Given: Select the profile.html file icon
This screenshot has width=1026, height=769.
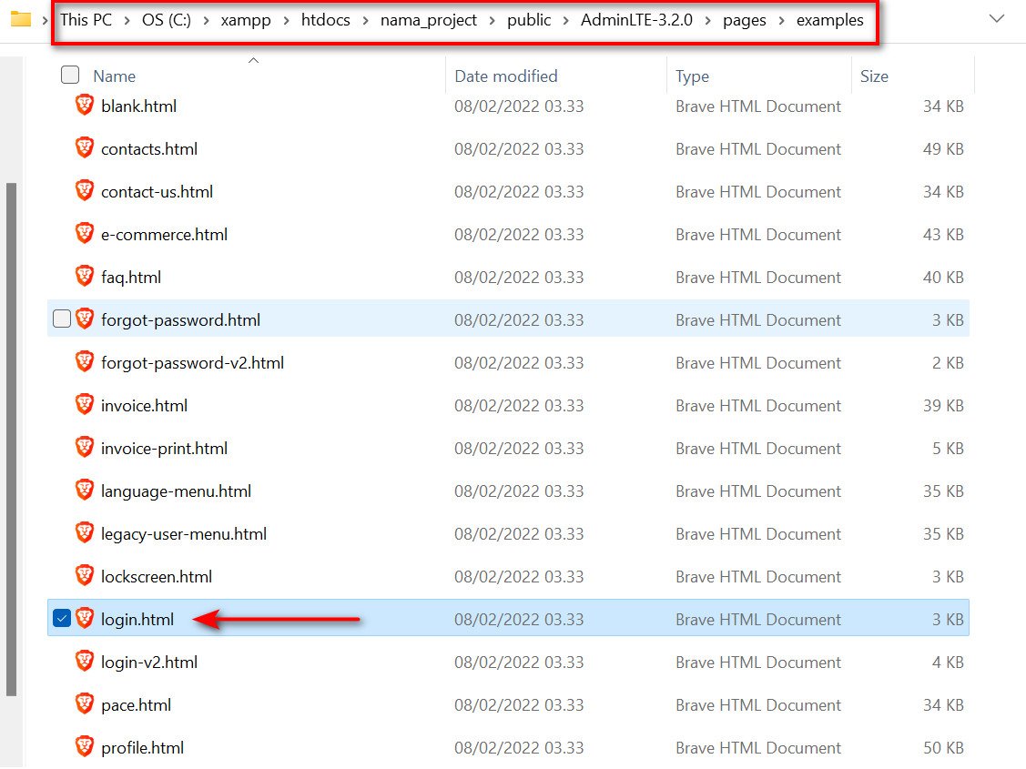Looking at the screenshot, I should pyautogui.click(x=85, y=747).
